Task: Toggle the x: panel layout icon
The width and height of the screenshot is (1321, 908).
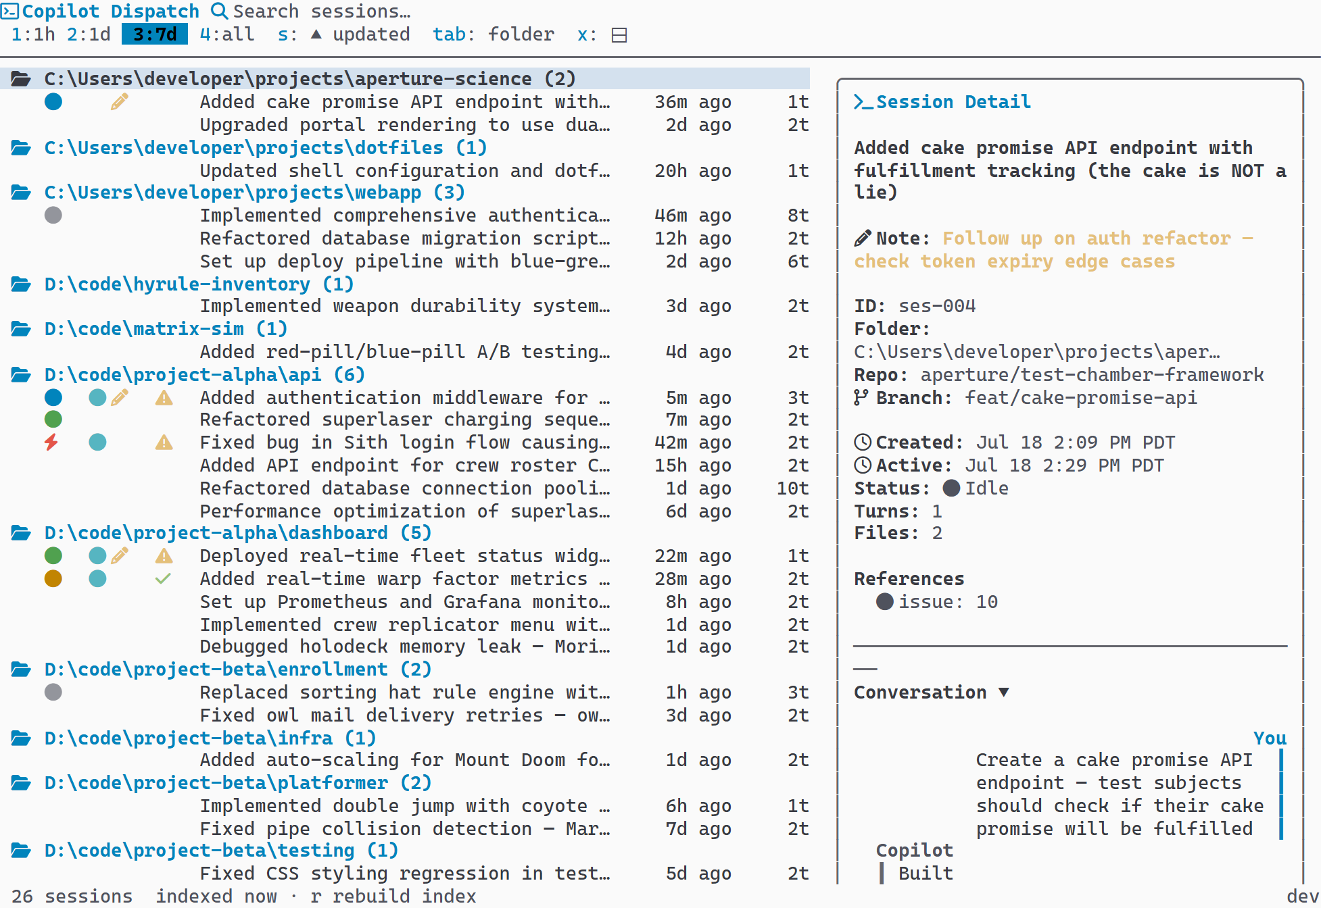Action: (619, 35)
